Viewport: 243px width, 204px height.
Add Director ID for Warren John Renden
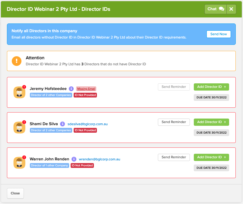[211, 157]
